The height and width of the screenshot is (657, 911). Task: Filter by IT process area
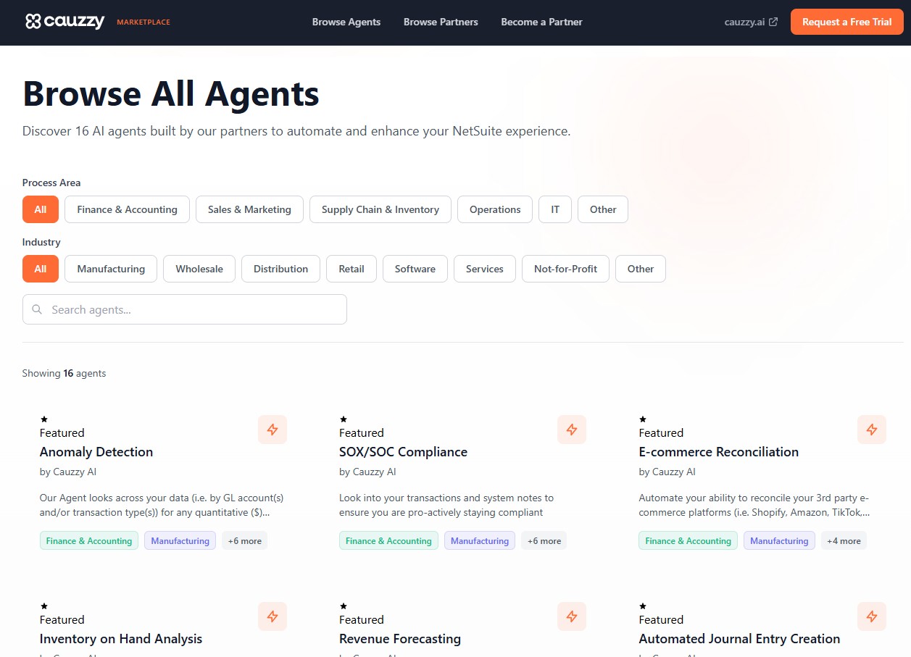[555, 209]
